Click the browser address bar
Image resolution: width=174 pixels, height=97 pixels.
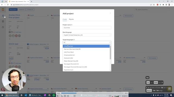[80, 5]
